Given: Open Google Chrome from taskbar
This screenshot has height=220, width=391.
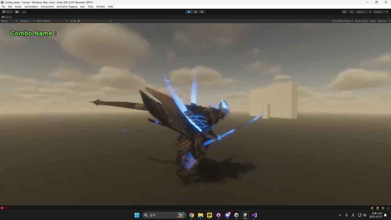Looking at the screenshot, I should click(192, 215).
